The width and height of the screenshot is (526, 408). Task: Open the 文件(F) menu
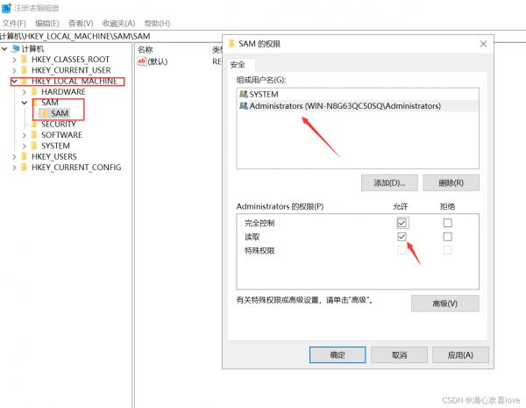14,22
